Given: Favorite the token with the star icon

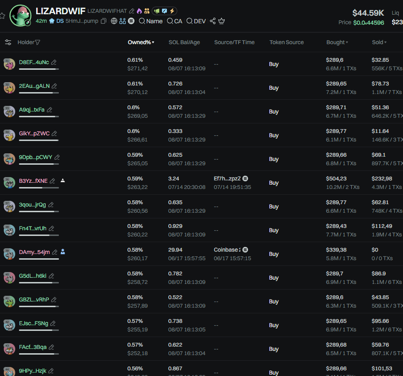Looking at the screenshot, I should pyautogui.click(x=2, y=16).
